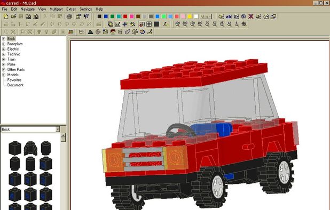Click the circled S step icon

tap(243, 17)
